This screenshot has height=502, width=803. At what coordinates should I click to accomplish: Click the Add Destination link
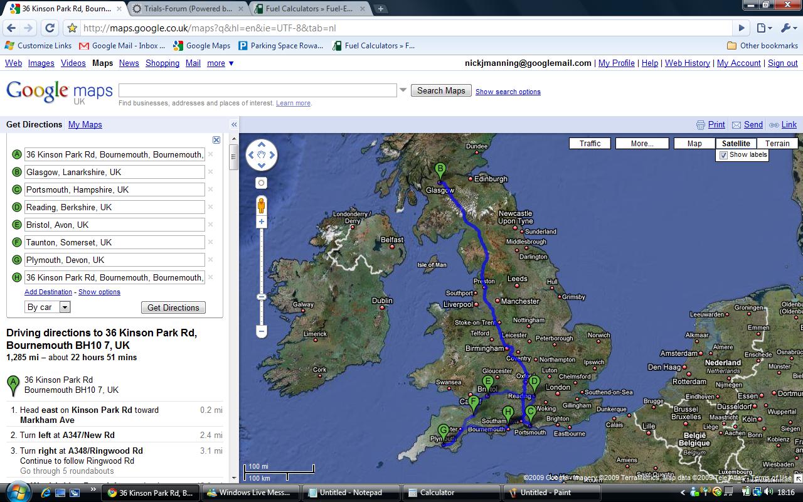coord(48,292)
